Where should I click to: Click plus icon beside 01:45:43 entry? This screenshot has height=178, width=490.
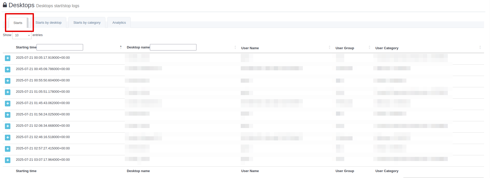point(8,104)
